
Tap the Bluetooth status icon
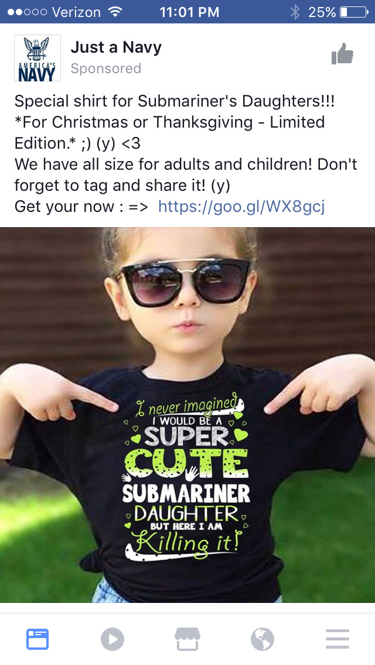pos(295,12)
